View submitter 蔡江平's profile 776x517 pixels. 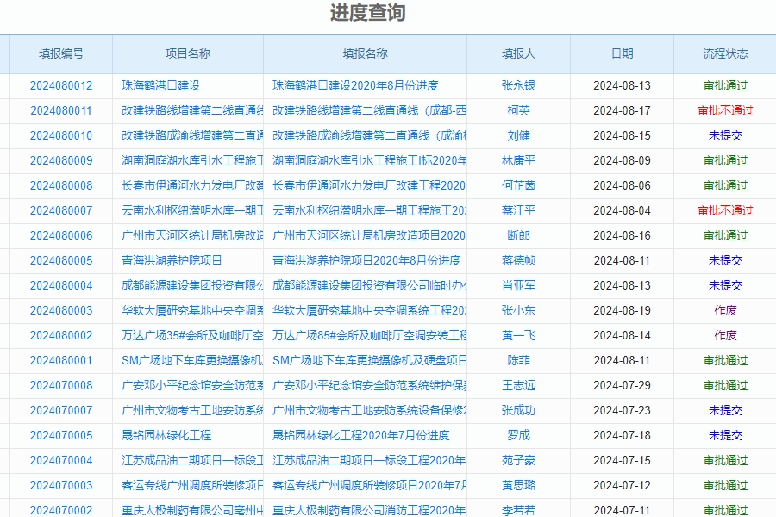pos(521,210)
